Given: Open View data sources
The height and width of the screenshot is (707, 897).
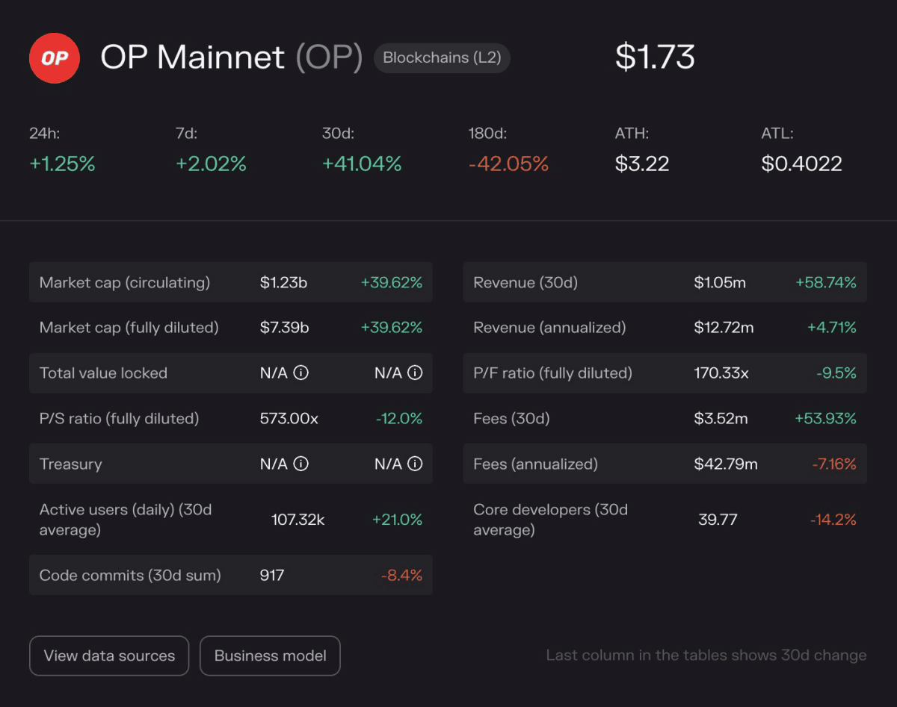Looking at the screenshot, I should click(109, 655).
